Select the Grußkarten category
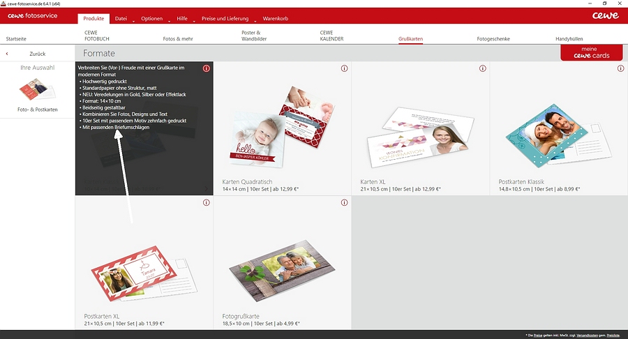 coord(410,39)
